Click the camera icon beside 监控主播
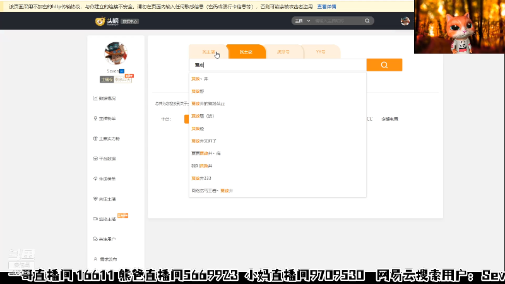This screenshot has width=505, height=284. [x=95, y=219]
